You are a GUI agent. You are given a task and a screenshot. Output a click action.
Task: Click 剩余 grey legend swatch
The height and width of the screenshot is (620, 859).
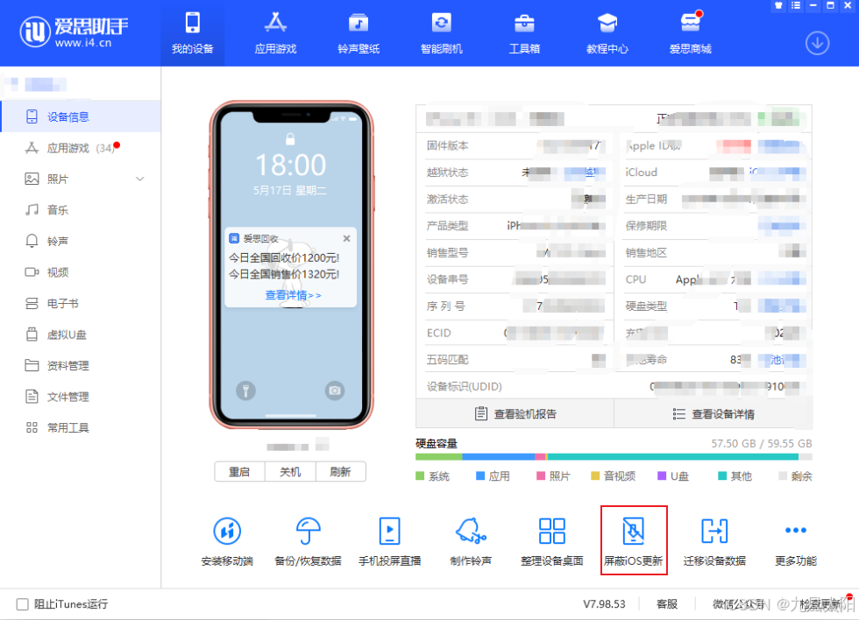[x=782, y=476]
